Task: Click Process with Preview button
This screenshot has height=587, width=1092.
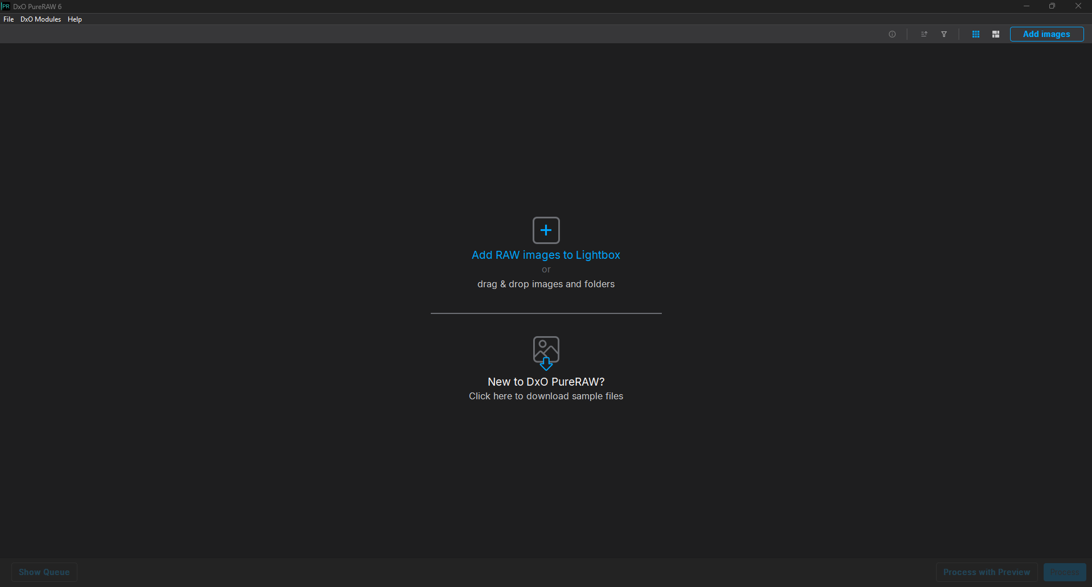Action: point(987,572)
